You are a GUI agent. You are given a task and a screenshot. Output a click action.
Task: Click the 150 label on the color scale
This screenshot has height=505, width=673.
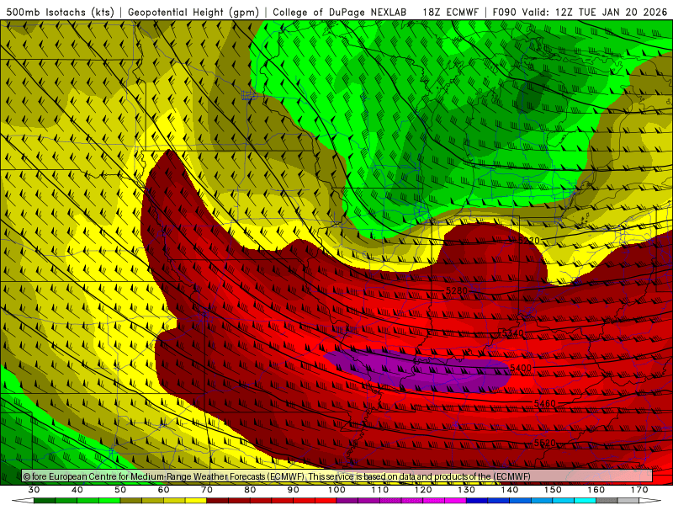click(x=553, y=490)
